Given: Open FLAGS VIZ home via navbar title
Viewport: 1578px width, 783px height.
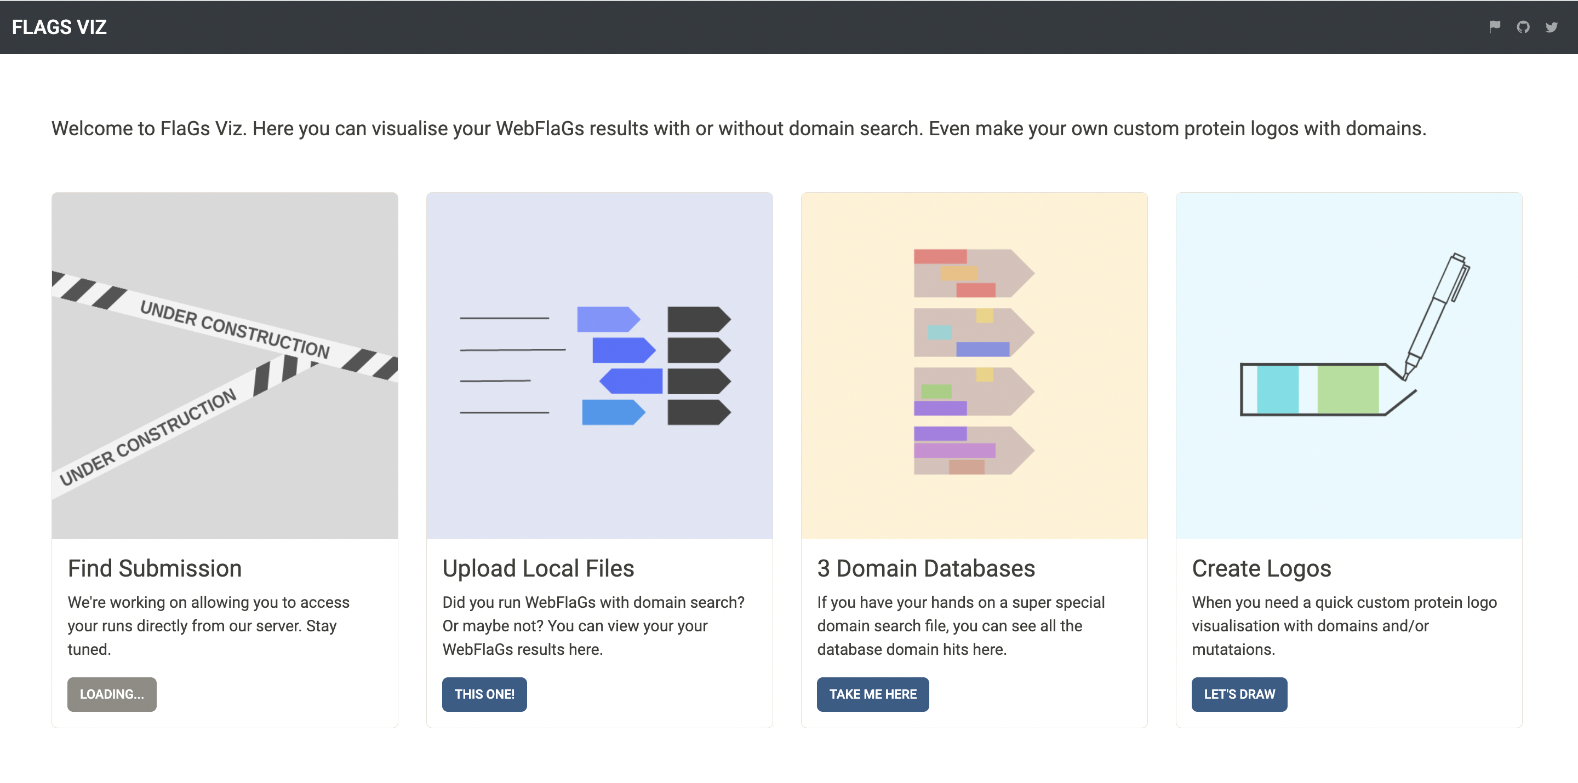Looking at the screenshot, I should pos(59,27).
